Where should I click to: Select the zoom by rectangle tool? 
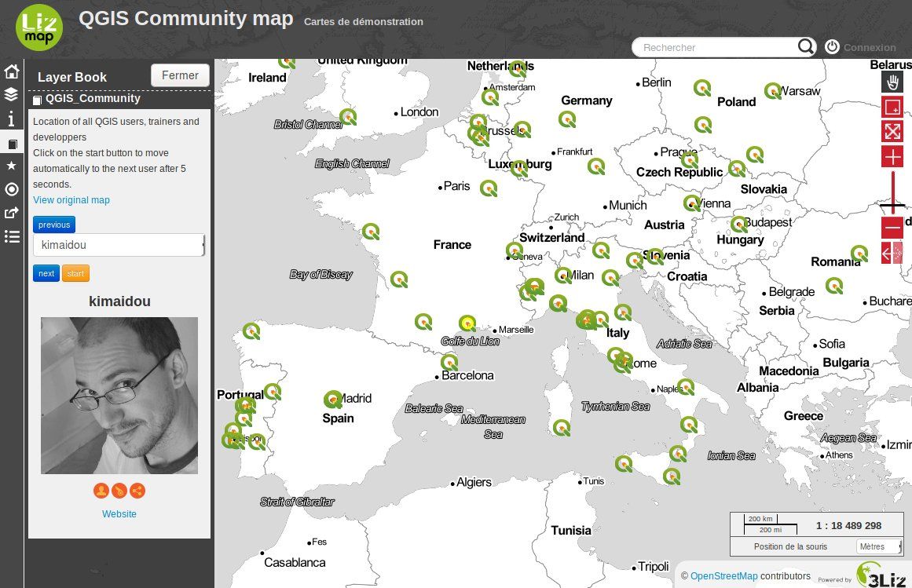pos(892,107)
